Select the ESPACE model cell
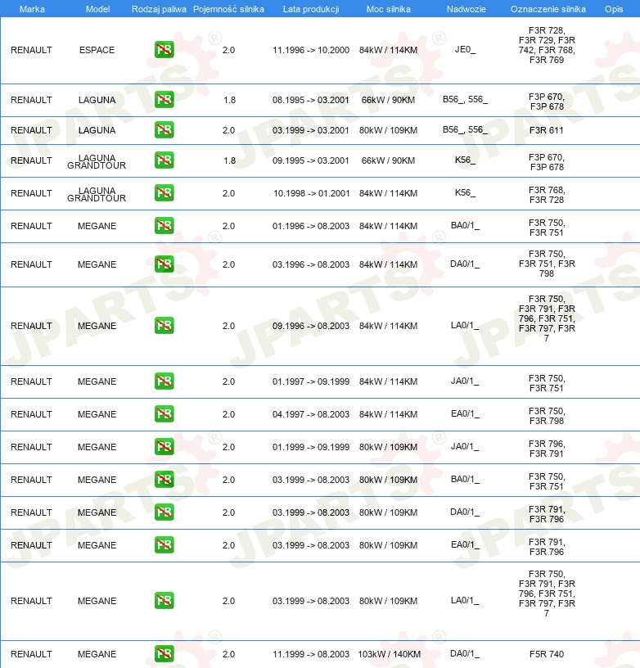This screenshot has width=640, height=668. point(97,50)
